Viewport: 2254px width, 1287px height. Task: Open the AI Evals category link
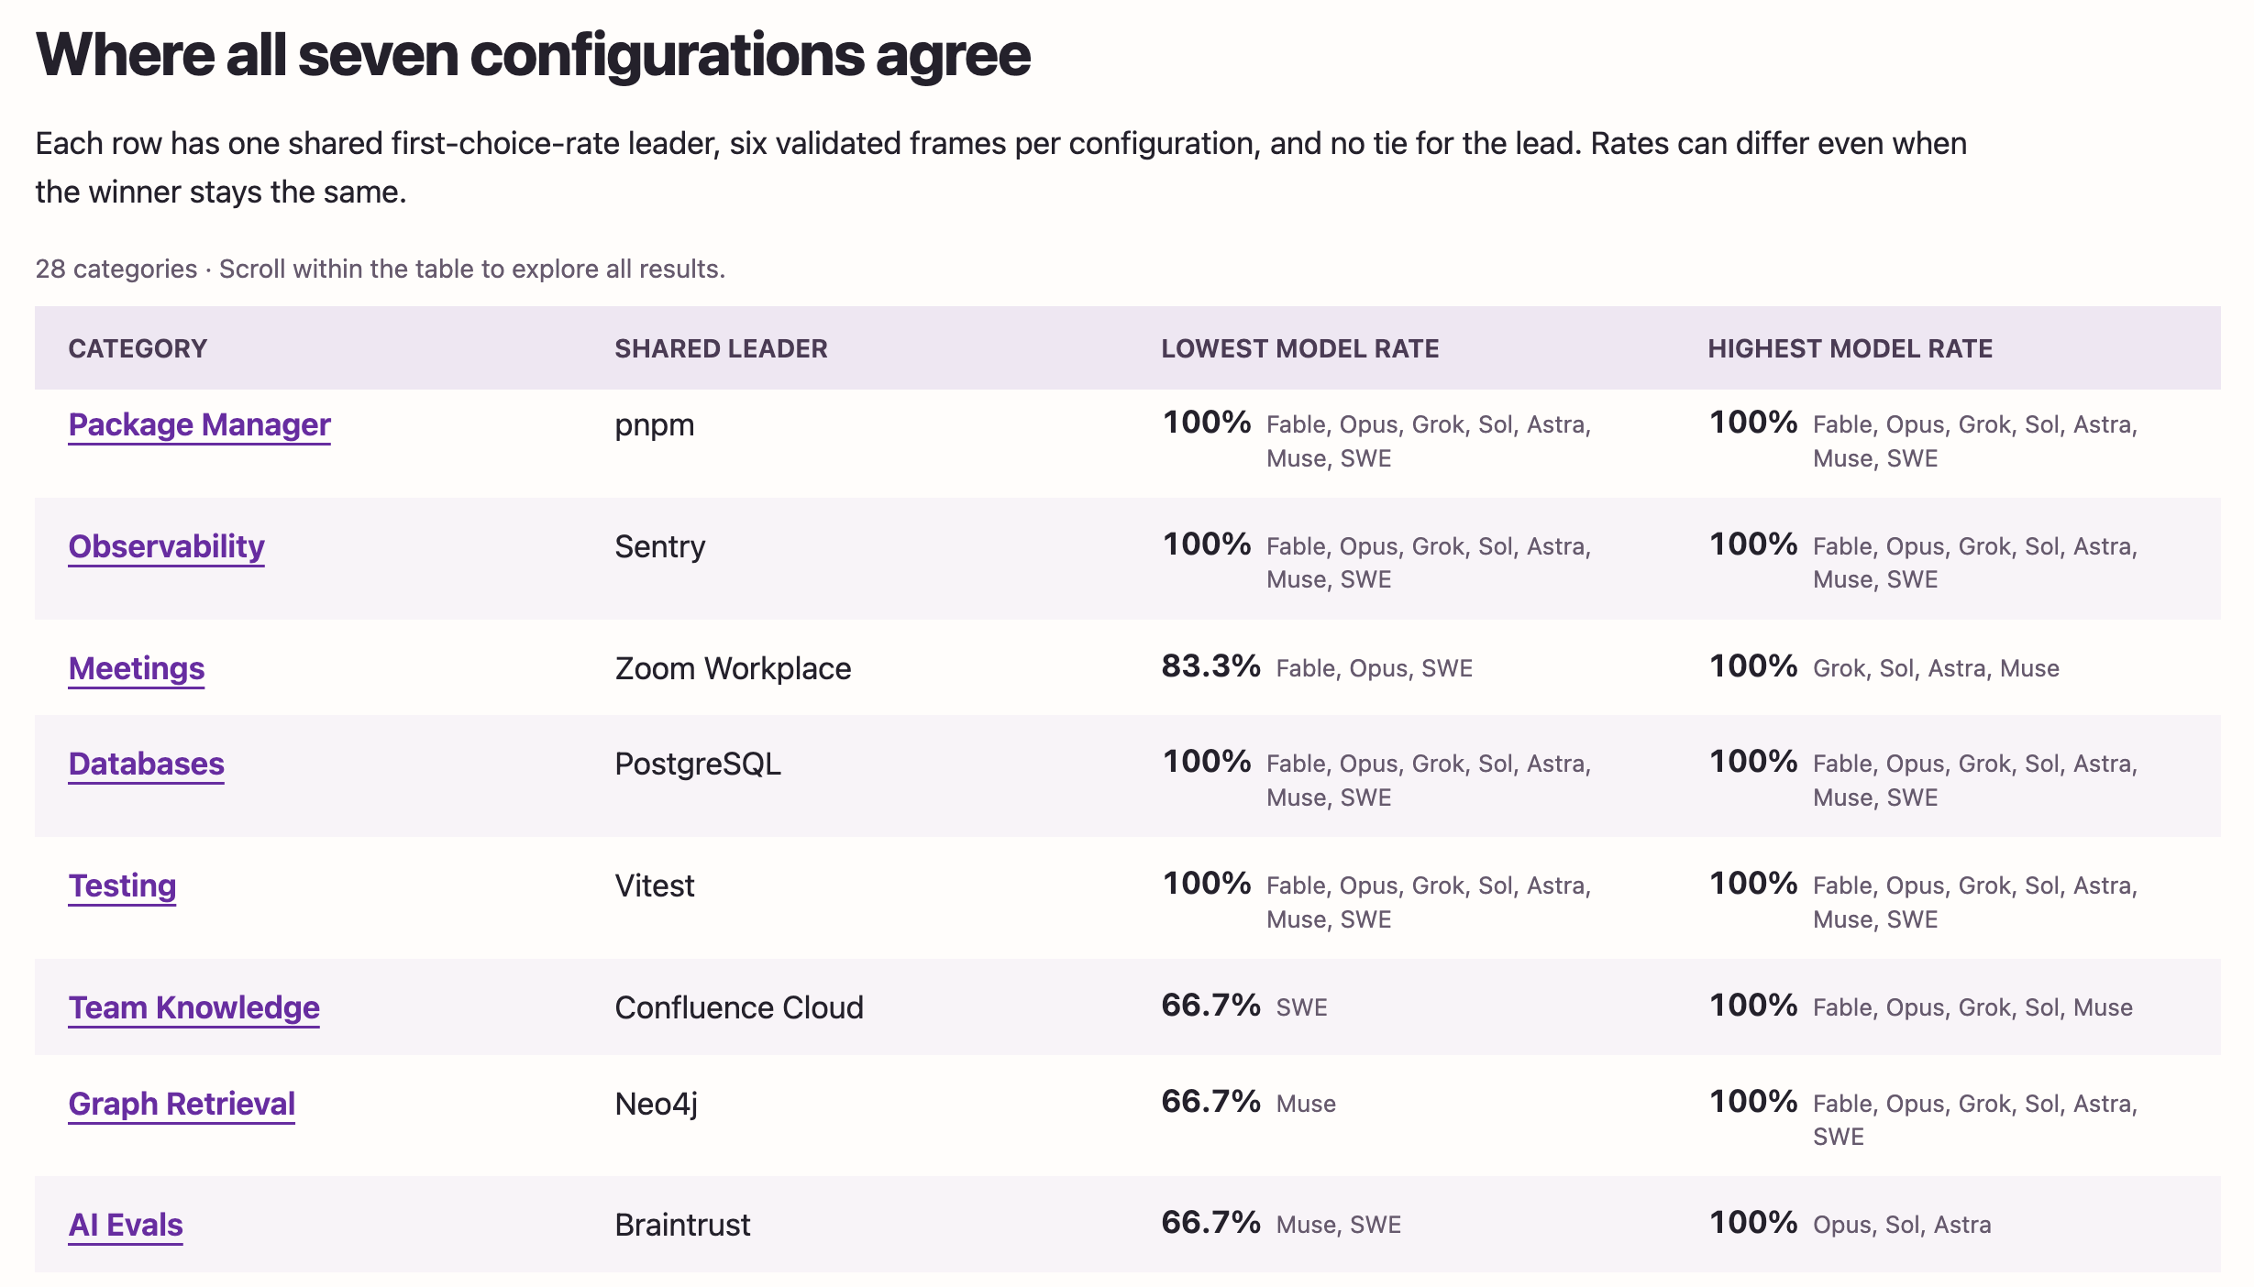tap(126, 1226)
